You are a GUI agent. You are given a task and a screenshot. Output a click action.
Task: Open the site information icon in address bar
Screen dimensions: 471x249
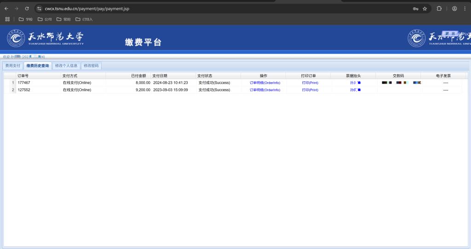coord(40,8)
